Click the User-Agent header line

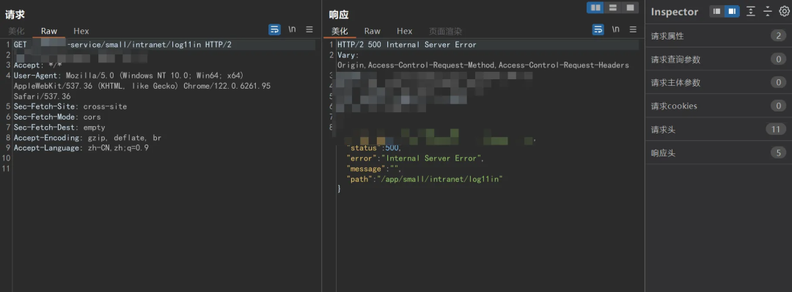(129, 76)
